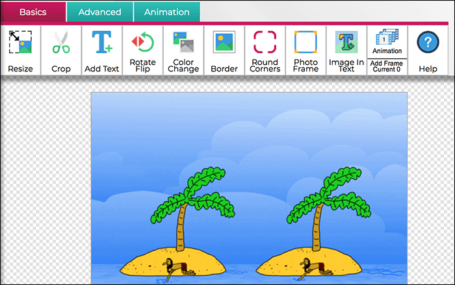455x285 pixels.
Task: Click the cloudy sky area of image
Action: (x=247, y=130)
